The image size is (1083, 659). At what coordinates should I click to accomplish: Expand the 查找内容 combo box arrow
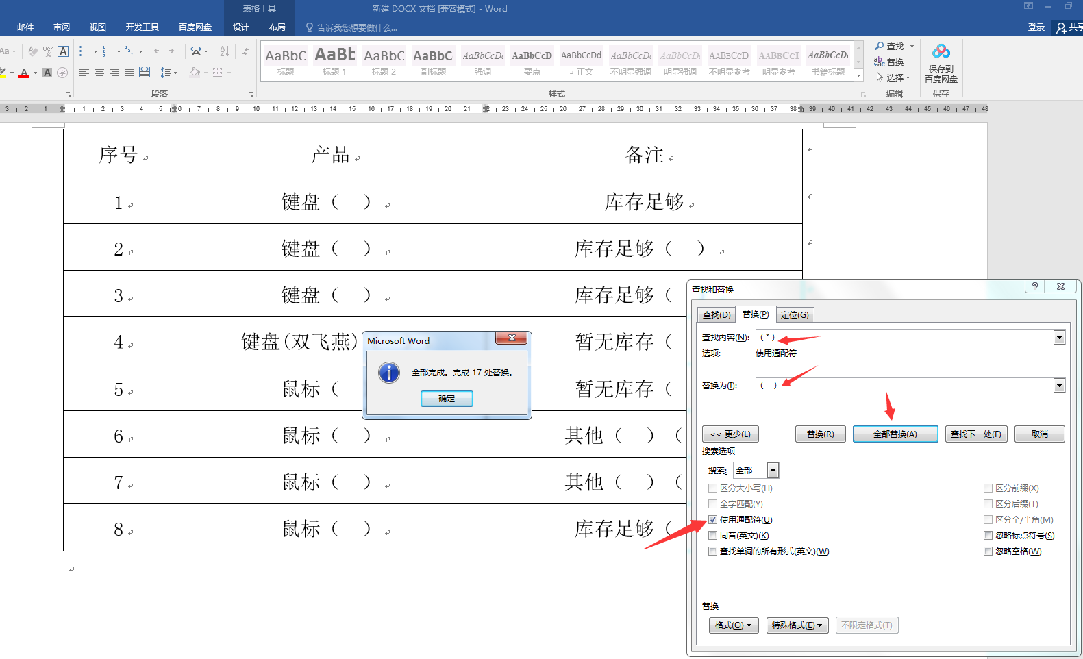point(1059,337)
